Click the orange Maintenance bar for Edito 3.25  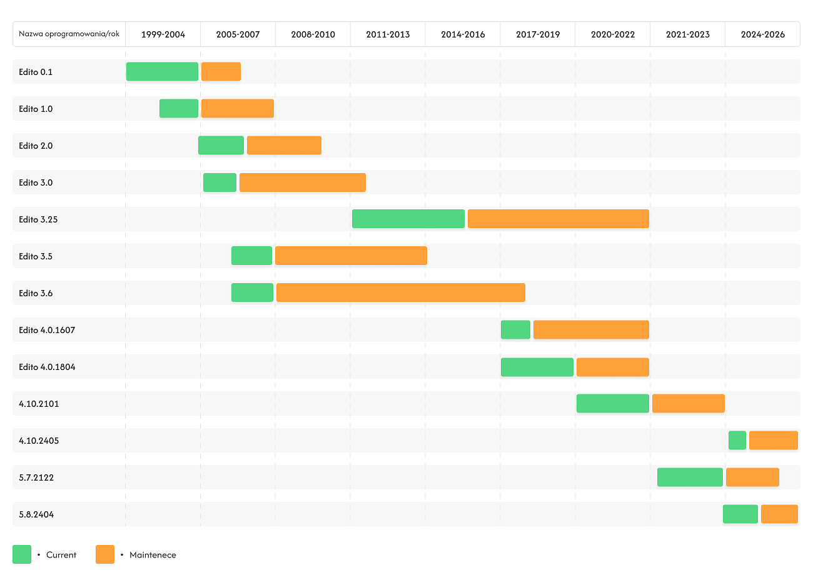pos(558,219)
